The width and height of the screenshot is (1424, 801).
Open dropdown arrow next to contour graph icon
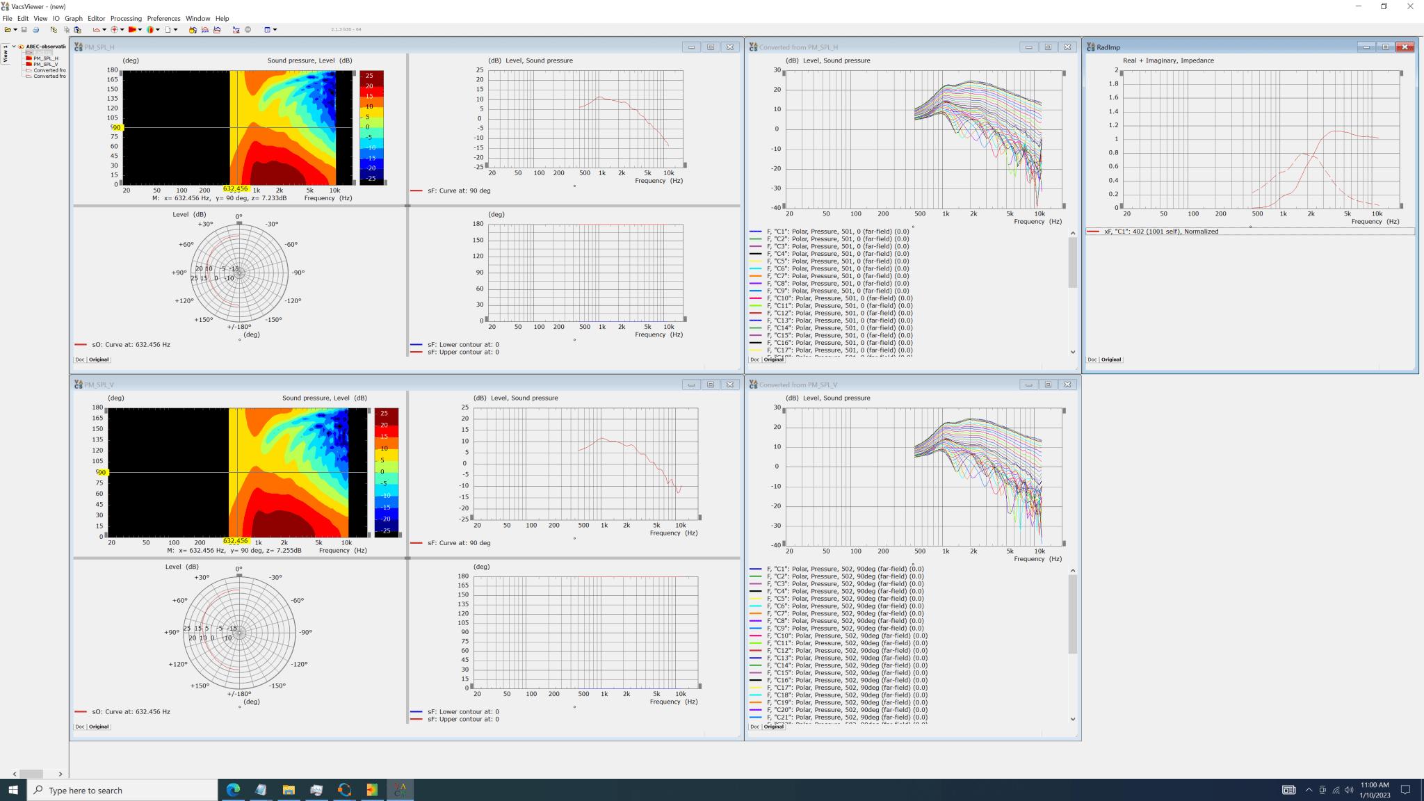point(140,30)
